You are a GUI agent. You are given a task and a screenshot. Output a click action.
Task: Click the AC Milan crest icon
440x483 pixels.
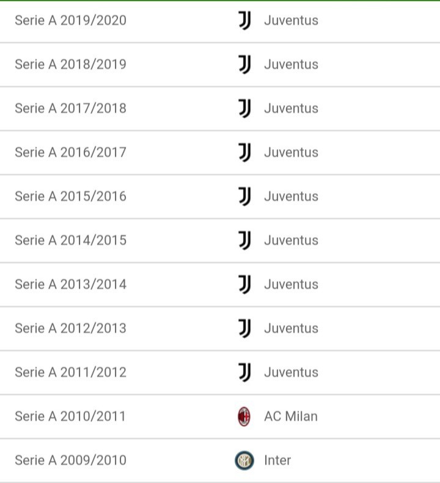(244, 416)
